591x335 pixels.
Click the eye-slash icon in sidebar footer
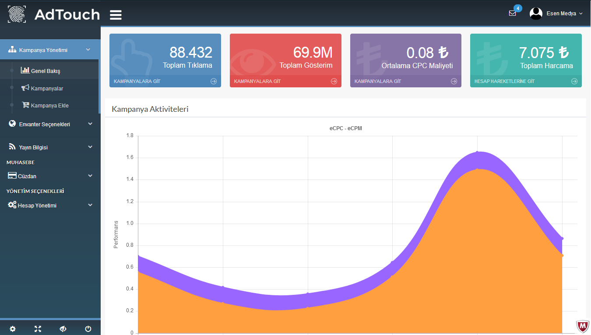tap(63, 329)
